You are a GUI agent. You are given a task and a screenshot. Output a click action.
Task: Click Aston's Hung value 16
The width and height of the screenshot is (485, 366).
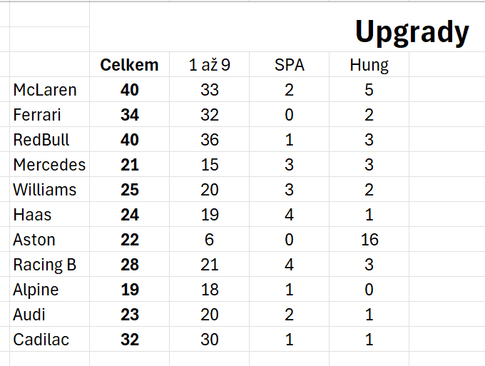369,240
